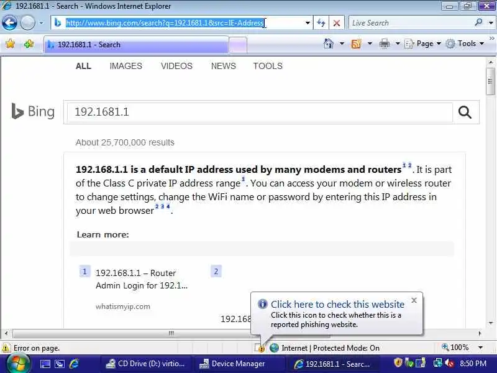Click Show Desktop quick launch icon
497x373 pixels.
pyautogui.click(x=45, y=364)
